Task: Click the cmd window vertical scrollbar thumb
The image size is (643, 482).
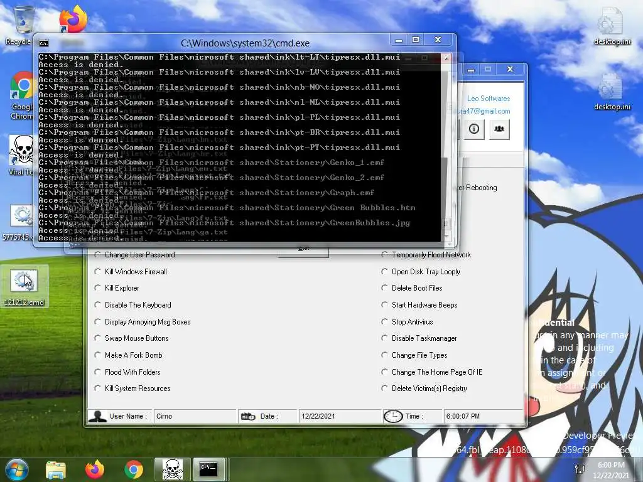Action: point(446,224)
